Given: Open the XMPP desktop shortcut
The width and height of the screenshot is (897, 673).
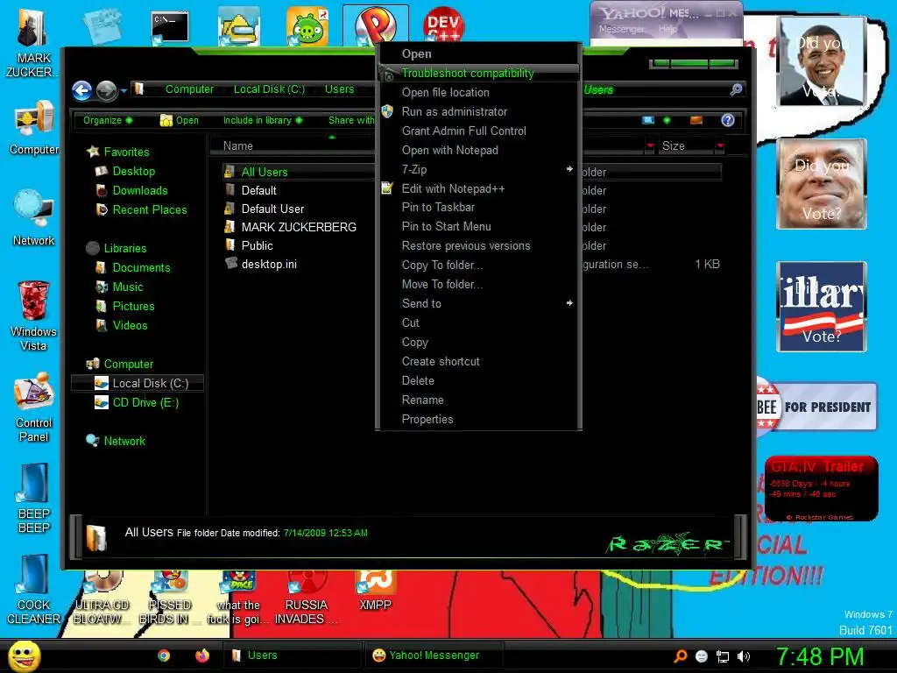Looking at the screenshot, I should tap(375, 592).
